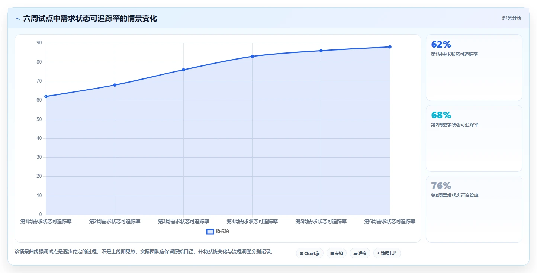Click the y-axis value 90
The image size is (537, 273).
click(x=39, y=43)
